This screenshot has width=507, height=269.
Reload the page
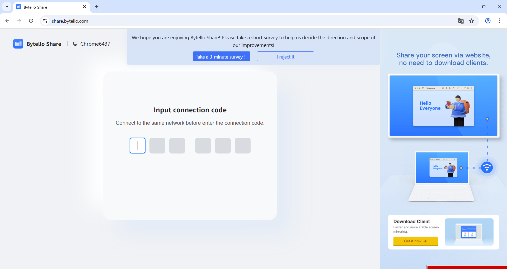pos(31,21)
